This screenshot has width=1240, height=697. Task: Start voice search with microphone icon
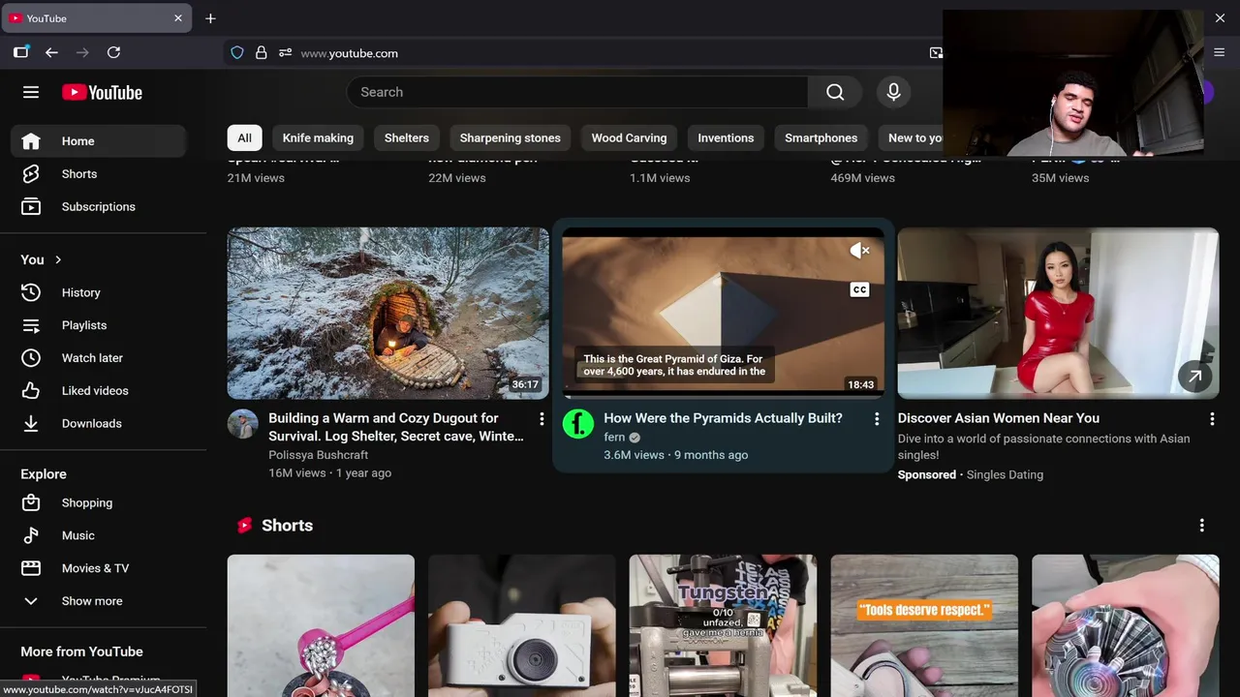coord(893,92)
